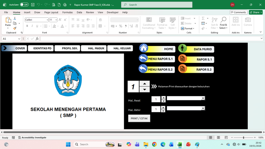The width and height of the screenshot is (265, 149).
Task: Click the Windows Start button
Action: [x=68, y=144]
